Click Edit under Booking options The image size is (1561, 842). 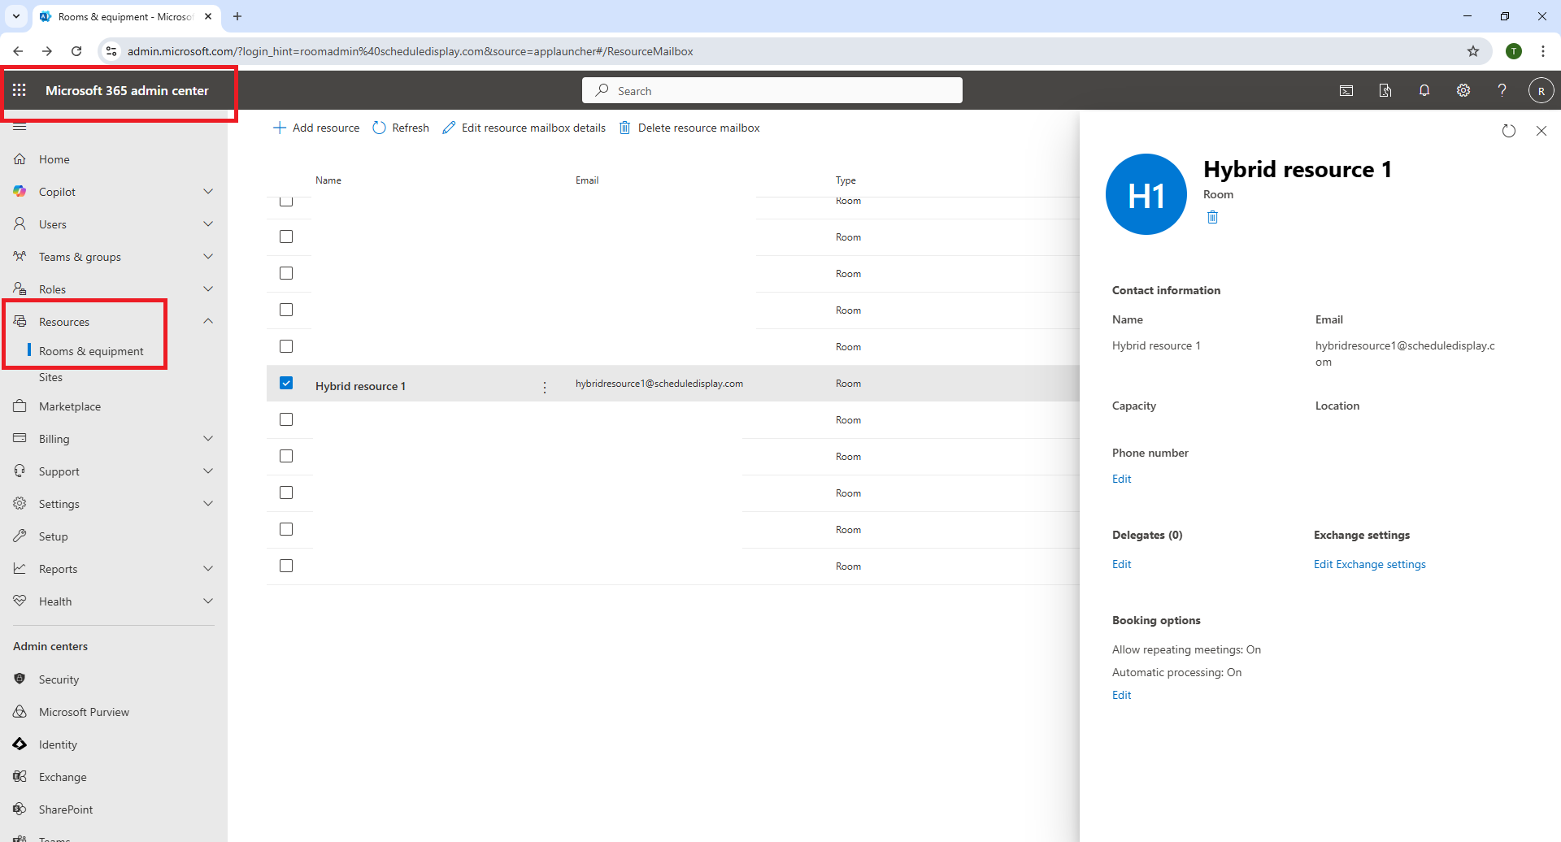(1121, 695)
